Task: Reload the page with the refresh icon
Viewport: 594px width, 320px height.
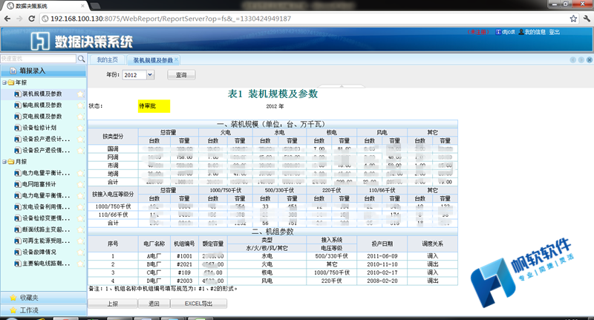Action: (x=32, y=19)
